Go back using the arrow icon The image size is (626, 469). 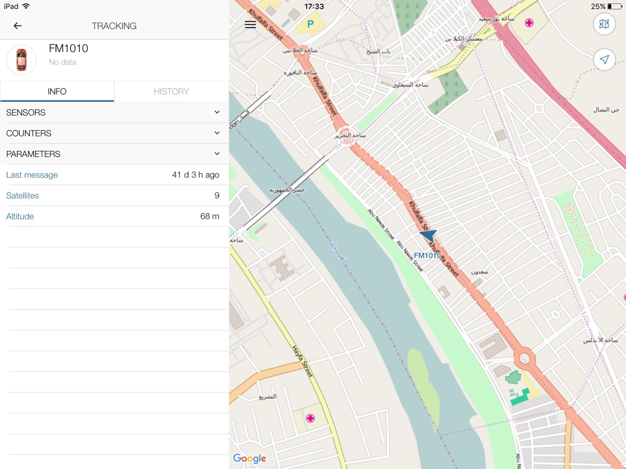pos(17,26)
